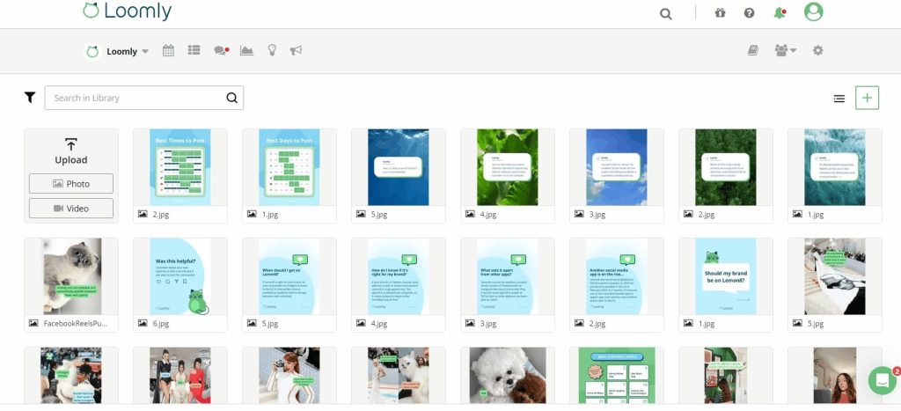Image resolution: width=901 pixels, height=411 pixels.
Task: Open the interactions chat bubbles icon
Action: (x=221, y=51)
